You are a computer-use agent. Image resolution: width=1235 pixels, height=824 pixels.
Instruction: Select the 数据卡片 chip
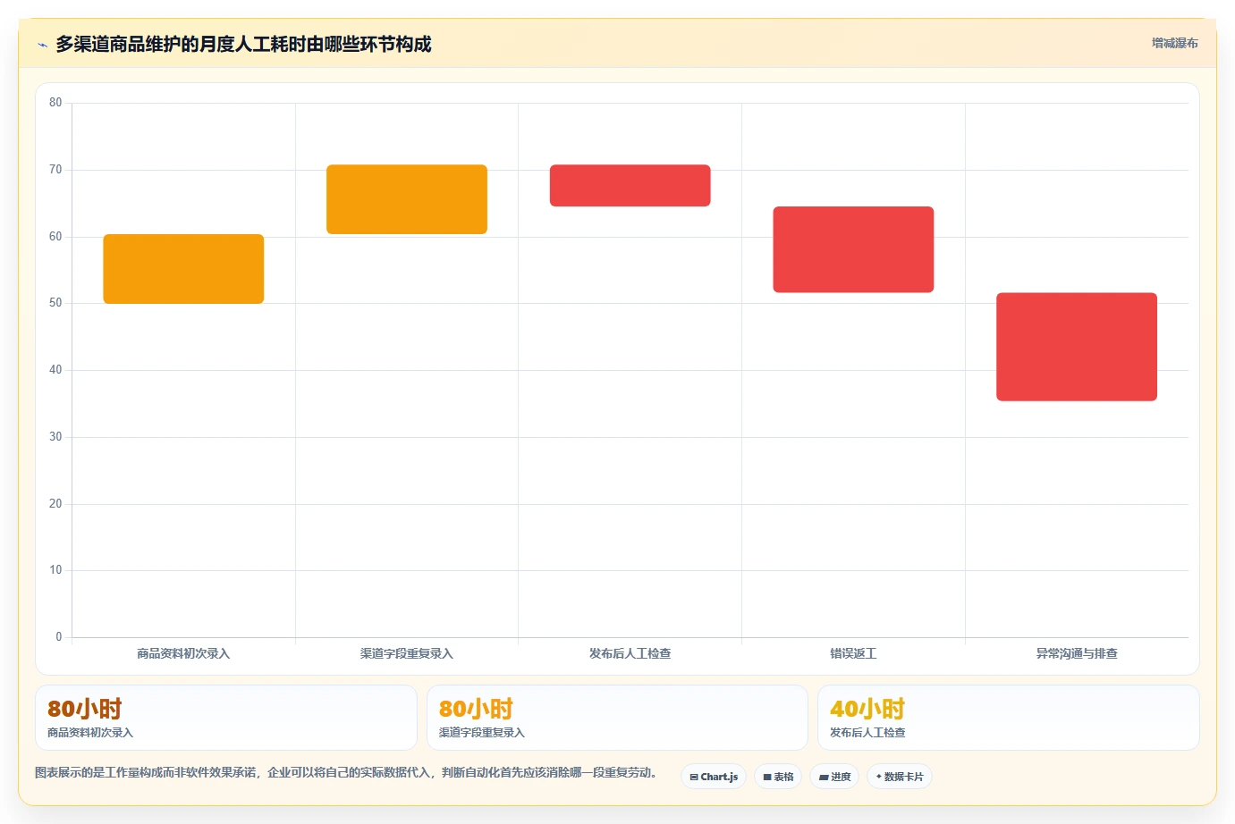[x=900, y=777]
